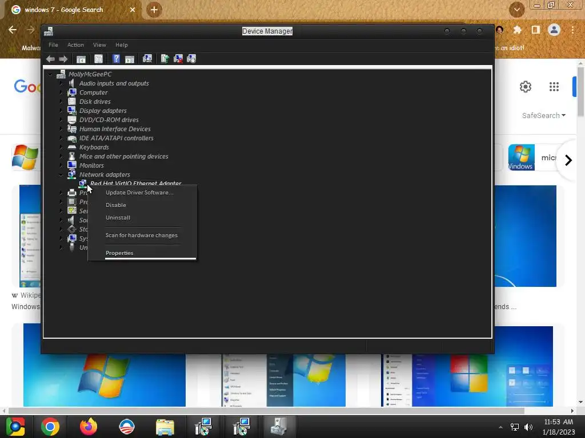Click the Chrome page horizontal scrollbar
This screenshot has height=438, width=585.
coord(266,411)
